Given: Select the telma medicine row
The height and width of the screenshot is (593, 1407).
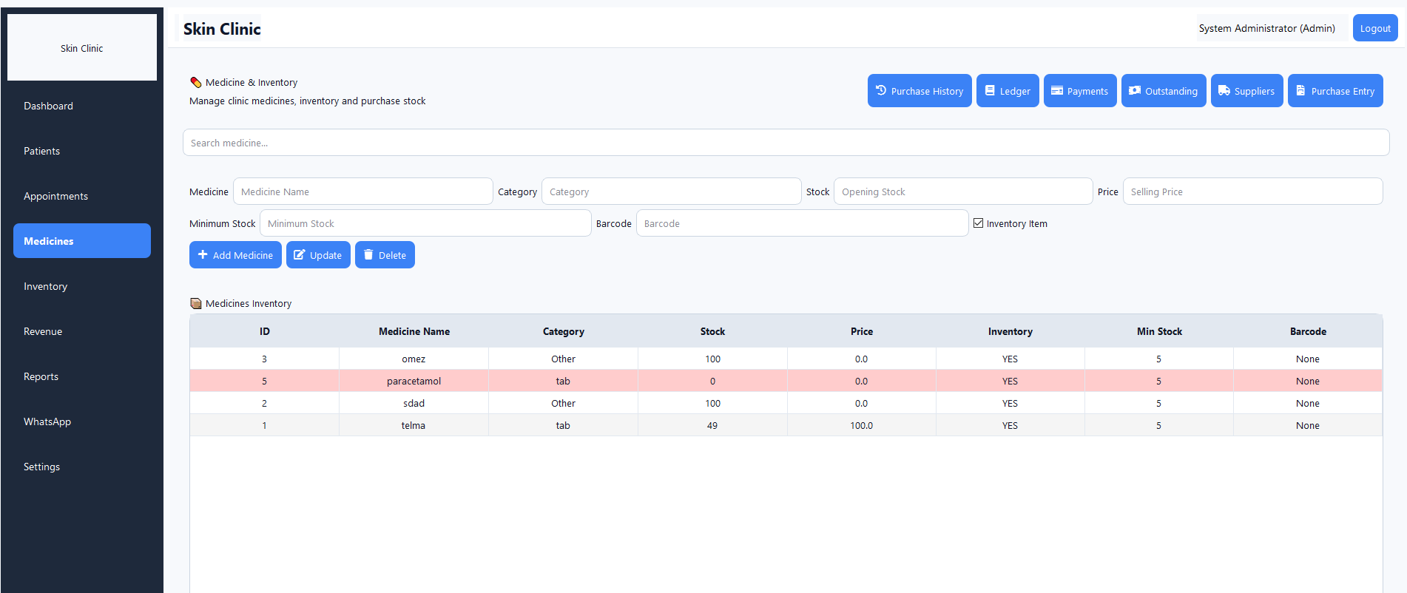Looking at the screenshot, I should [786, 425].
